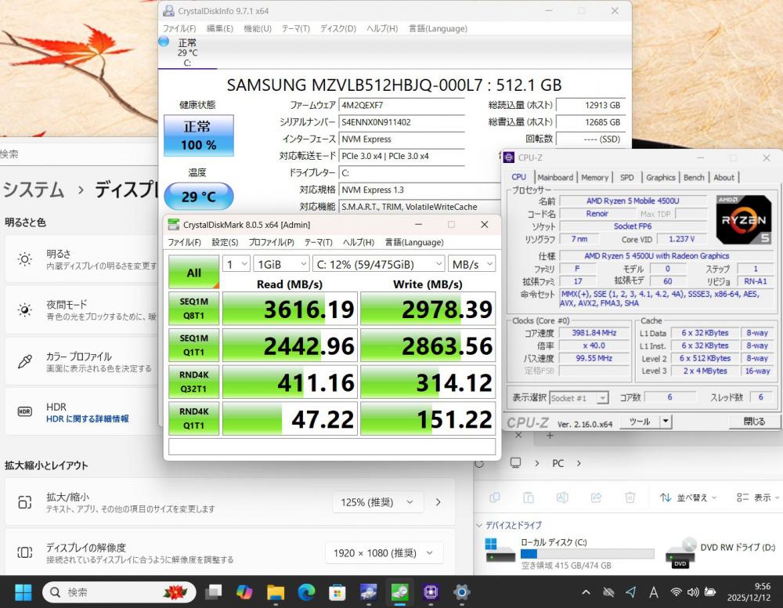
Task: Open the Explorer sort (並べ替え) dropdown
Action: point(687,498)
